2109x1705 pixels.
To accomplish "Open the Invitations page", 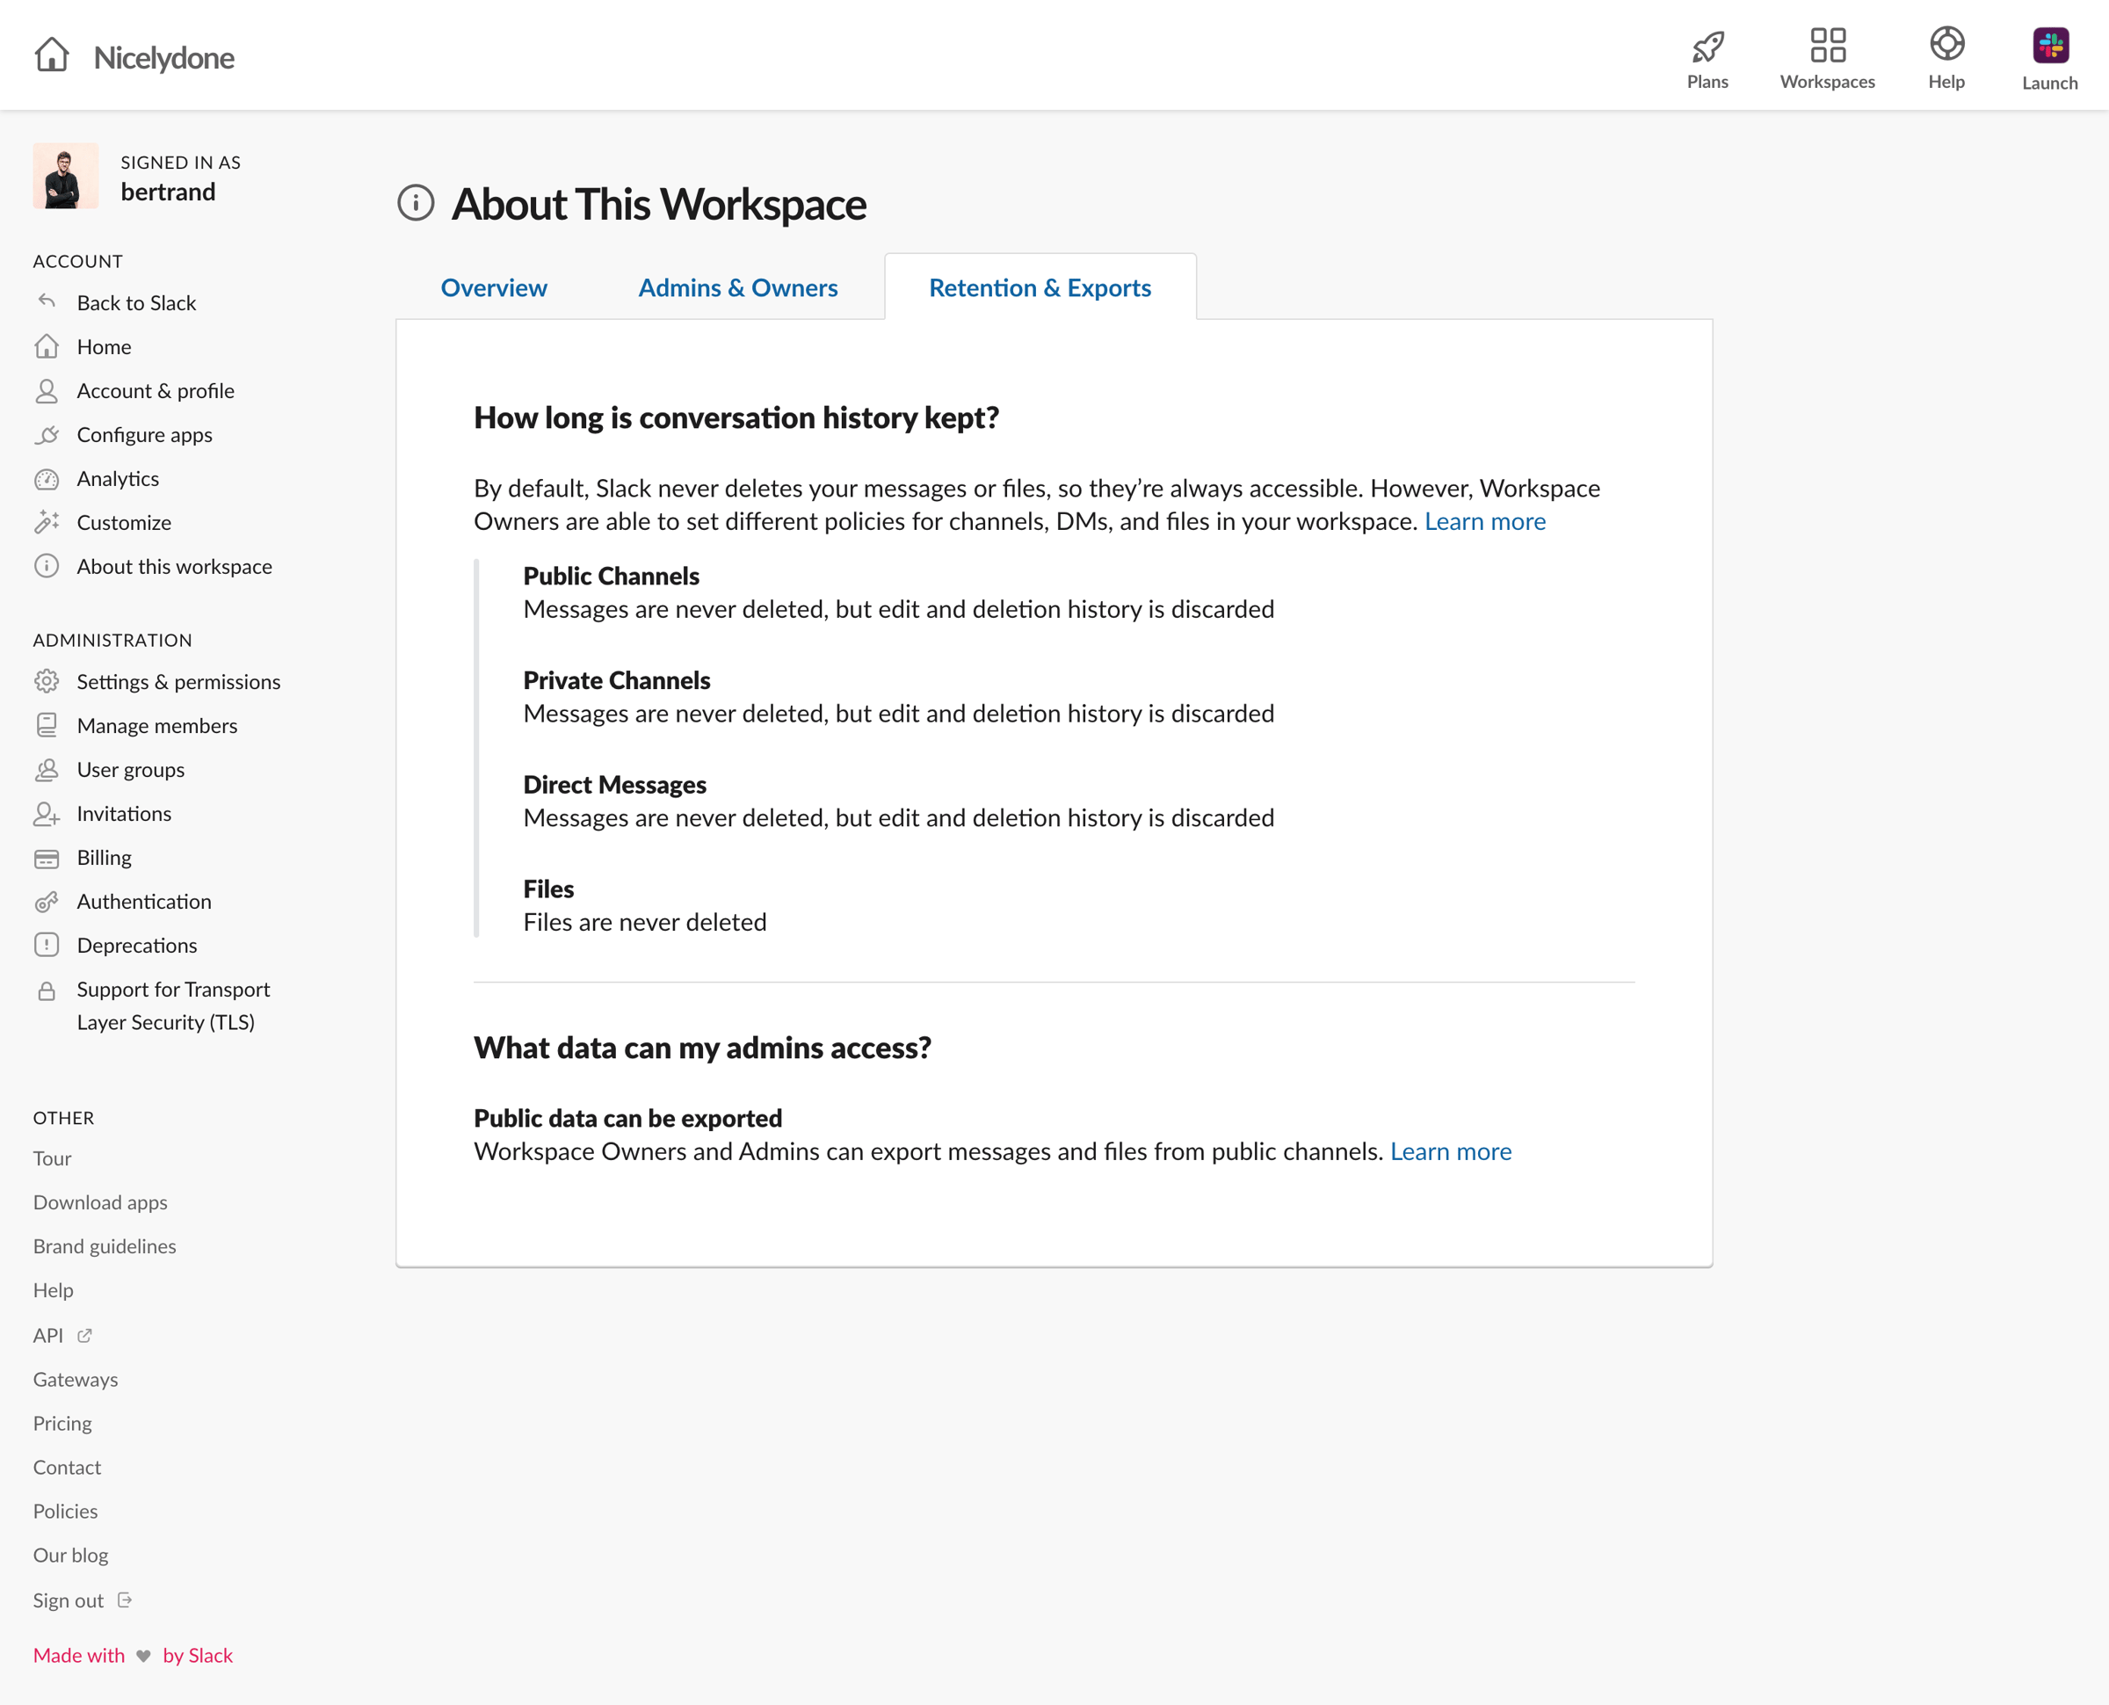I will tap(124, 813).
